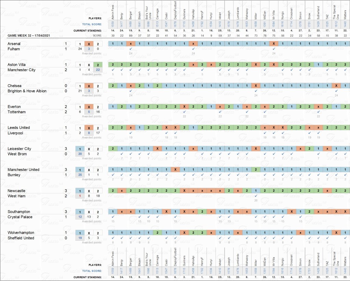
Task: Click HahoApi's checkmark under Arsenal vs Fulham
Action: click(193, 49)
